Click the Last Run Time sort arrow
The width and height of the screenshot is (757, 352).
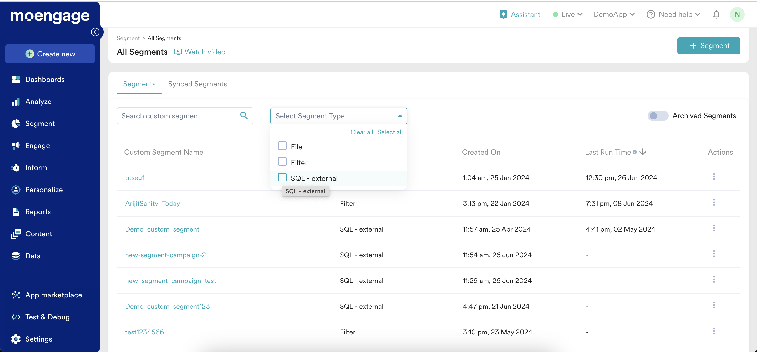(x=643, y=152)
